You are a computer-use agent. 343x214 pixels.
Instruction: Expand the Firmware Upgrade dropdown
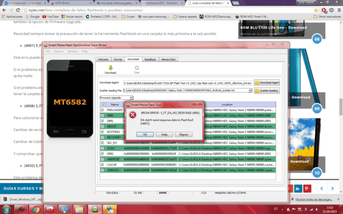tap(131, 98)
